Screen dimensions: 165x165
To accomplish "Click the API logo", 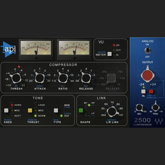I will pyautogui.click(x=9, y=49).
